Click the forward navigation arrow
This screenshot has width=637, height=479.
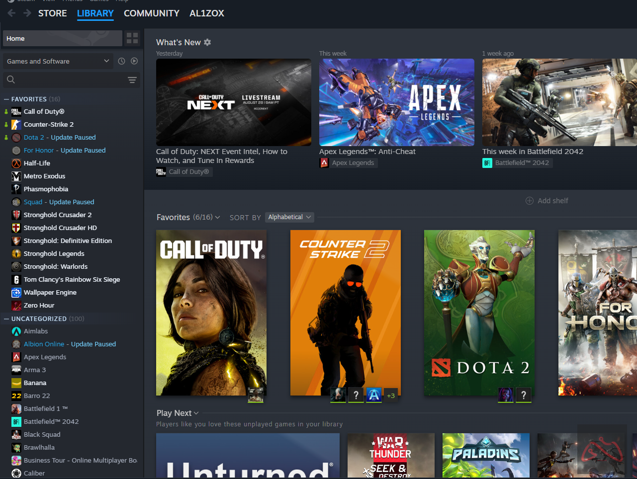(x=27, y=13)
